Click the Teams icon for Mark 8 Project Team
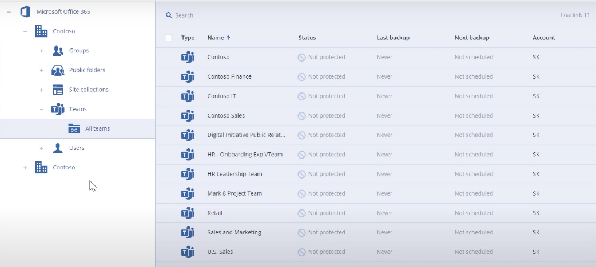 pyautogui.click(x=188, y=193)
